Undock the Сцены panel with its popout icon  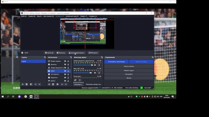click(45, 57)
